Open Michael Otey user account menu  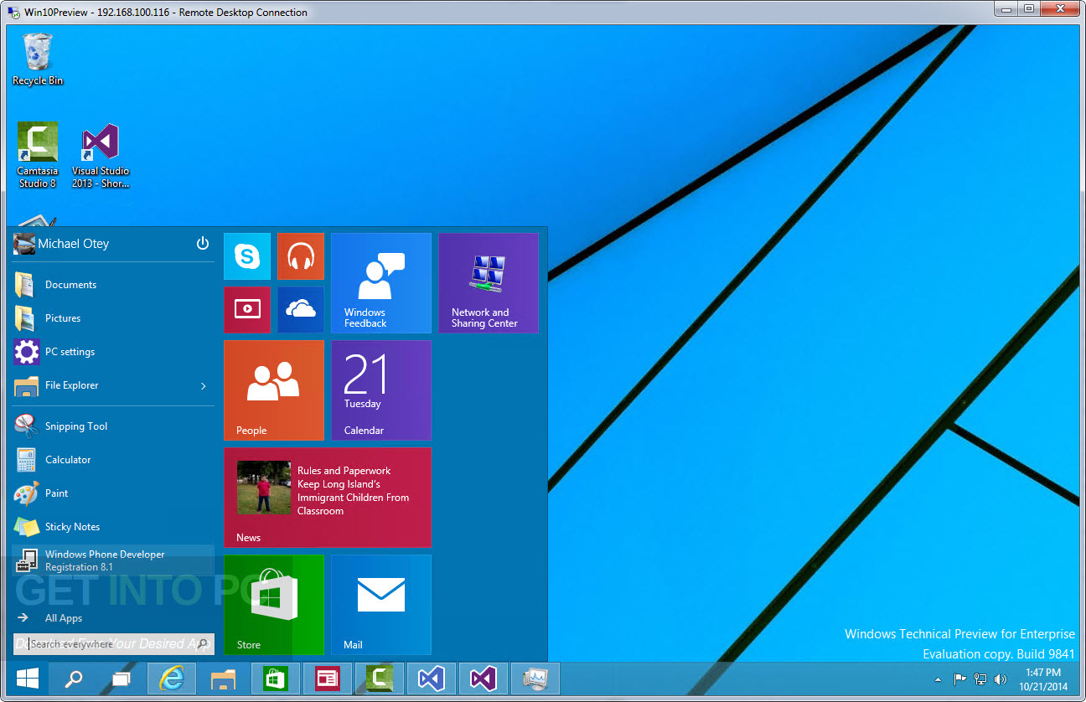pyautogui.click(x=61, y=244)
